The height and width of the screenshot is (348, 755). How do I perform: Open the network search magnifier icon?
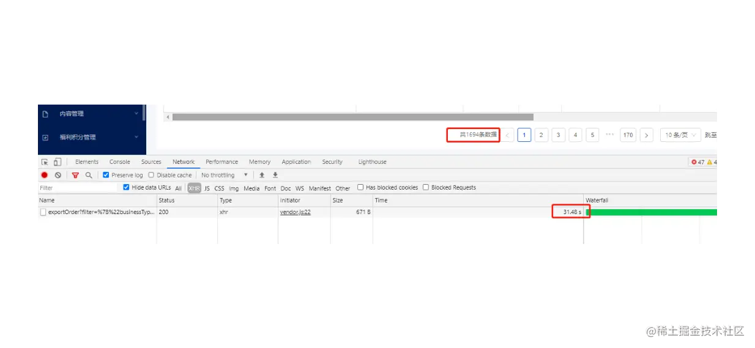(89, 175)
